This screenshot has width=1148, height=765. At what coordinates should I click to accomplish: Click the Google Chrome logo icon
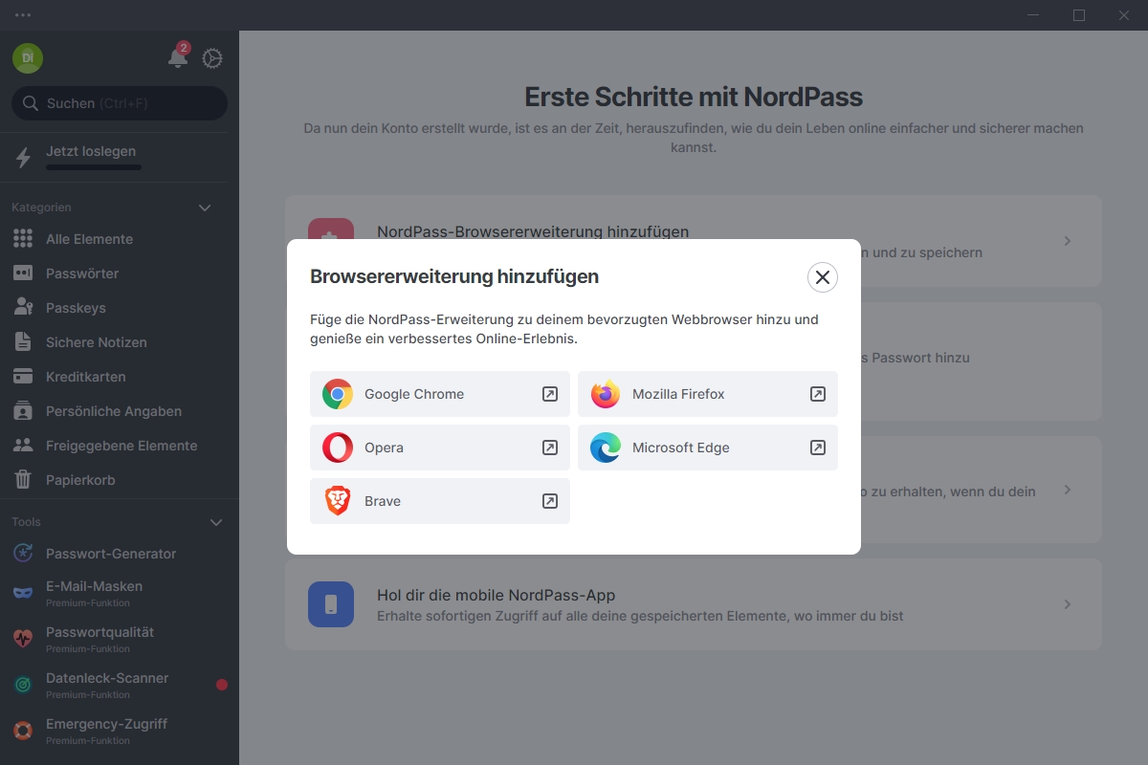coord(338,394)
